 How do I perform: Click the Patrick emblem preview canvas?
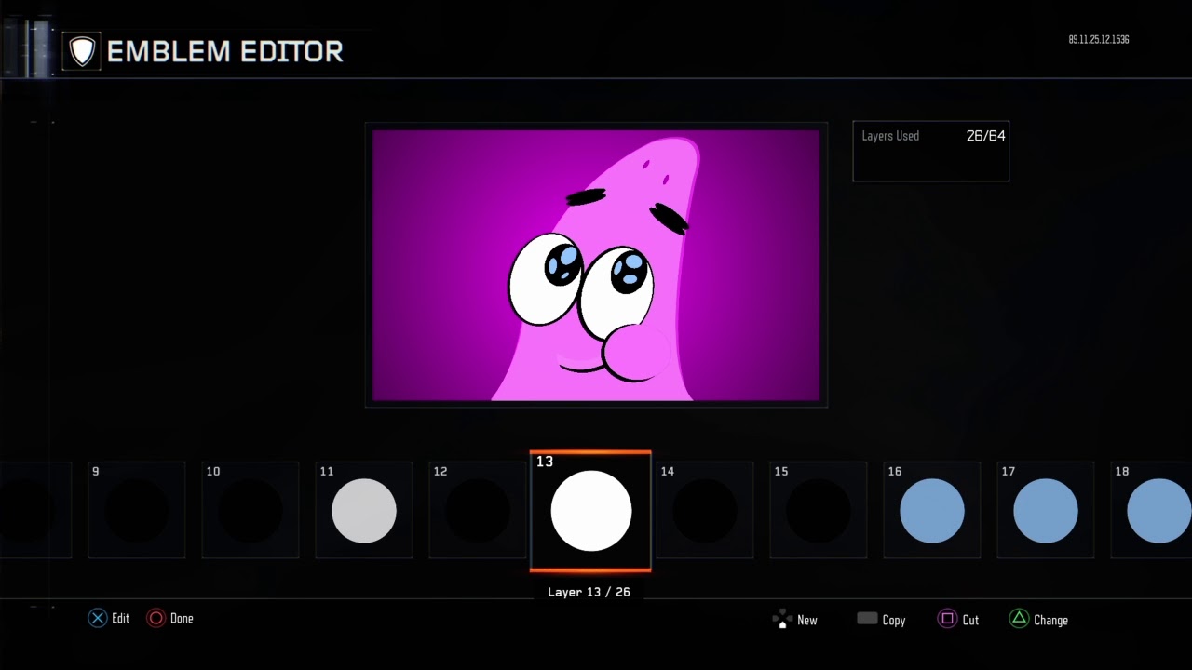coord(596,265)
